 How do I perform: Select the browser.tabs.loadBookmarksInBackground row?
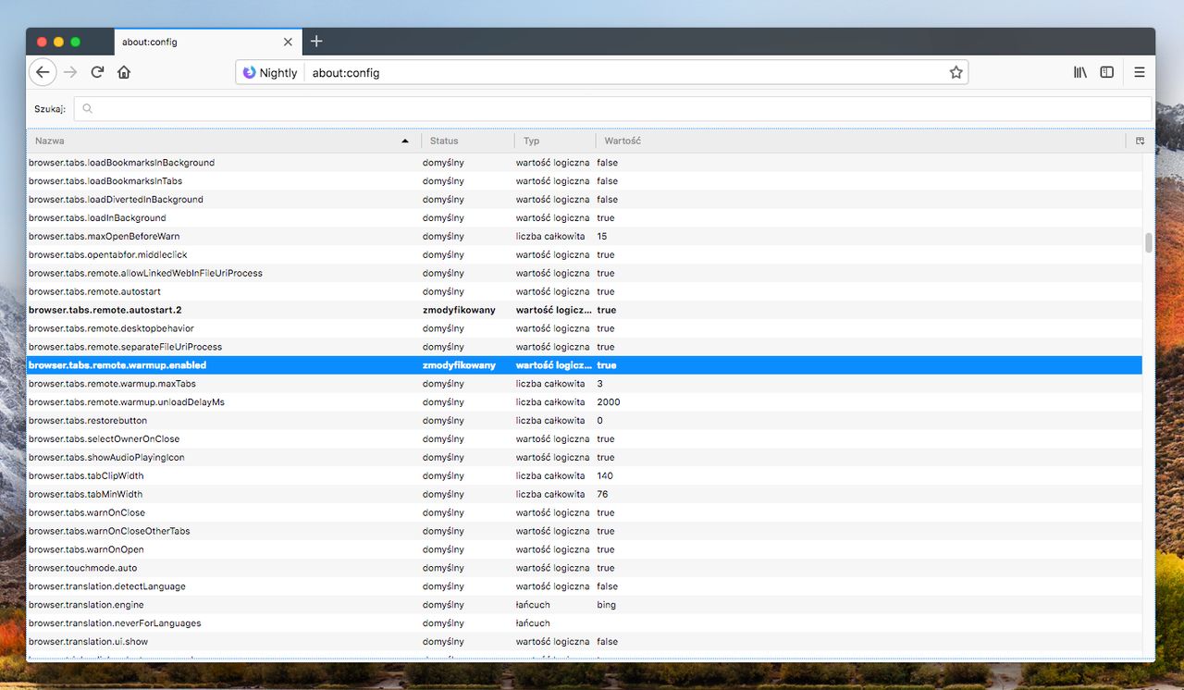[x=585, y=163]
